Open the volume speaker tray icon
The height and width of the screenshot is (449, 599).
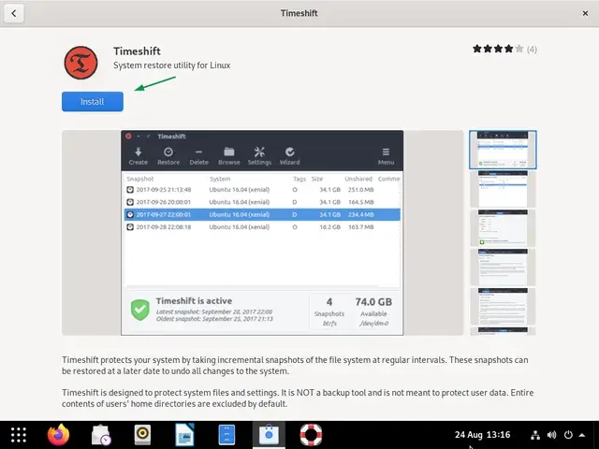(x=551, y=435)
